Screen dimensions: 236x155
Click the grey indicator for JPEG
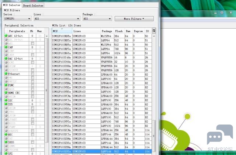pos(6,112)
